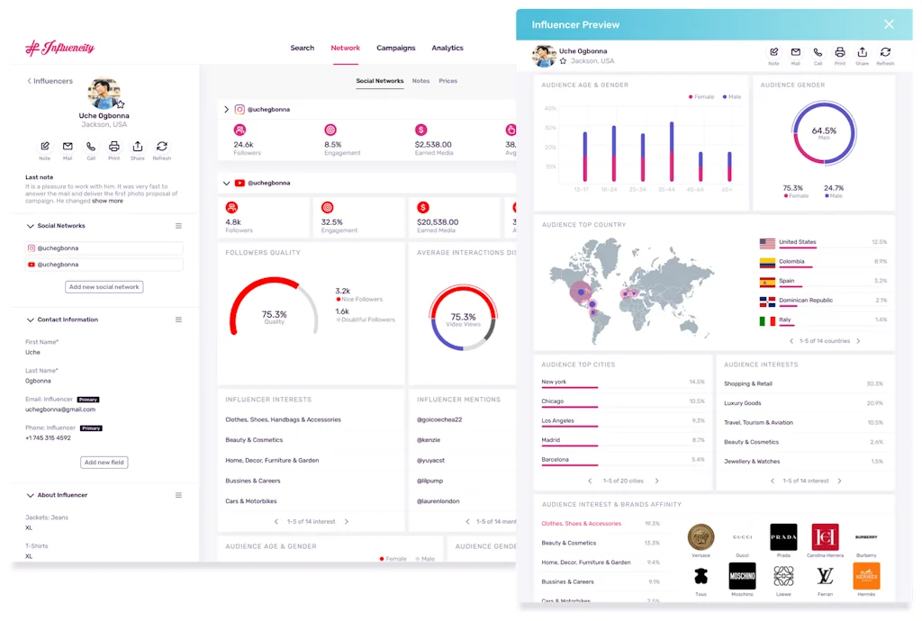Click Add new social network button
The image size is (922, 621).
tap(104, 287)
